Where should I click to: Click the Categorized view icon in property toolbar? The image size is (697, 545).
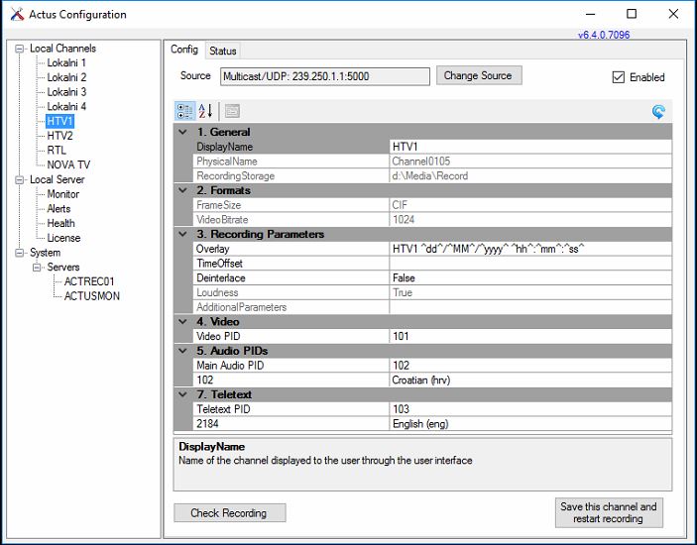pyautogui.click(x=184, y=111)
